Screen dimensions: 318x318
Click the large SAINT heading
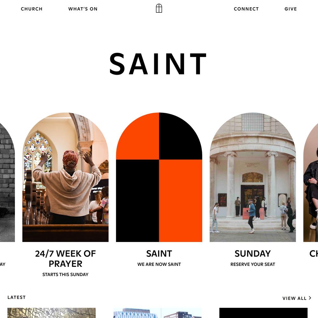(158, 64)
